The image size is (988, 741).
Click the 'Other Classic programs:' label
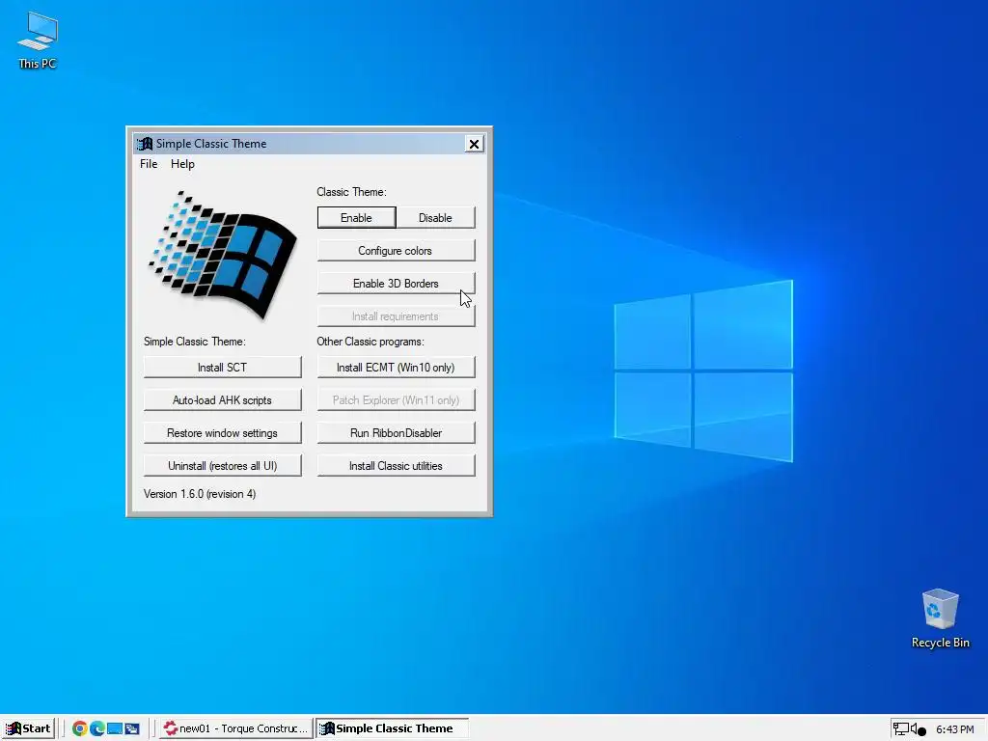pos(370,342)
